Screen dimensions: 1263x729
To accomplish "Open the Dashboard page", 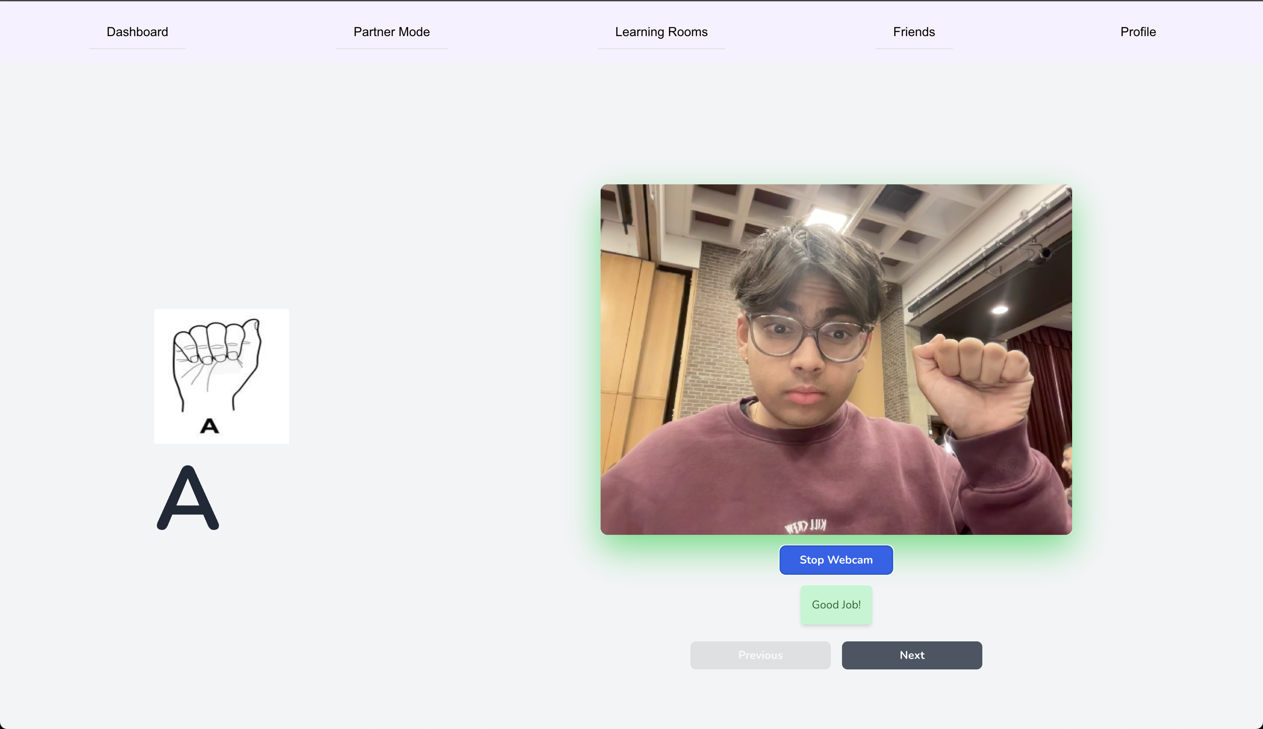I will click(137, 32).
